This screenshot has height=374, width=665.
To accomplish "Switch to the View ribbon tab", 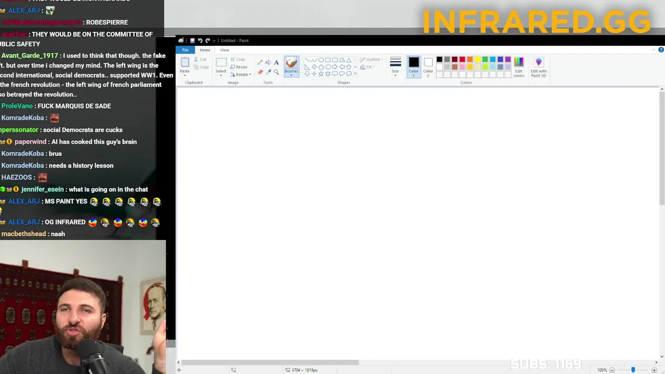I will (x=224, y=50).
